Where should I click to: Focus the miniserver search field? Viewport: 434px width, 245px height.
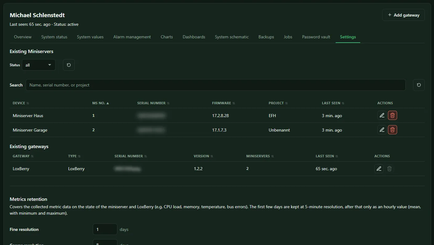(x=215, y=85)
